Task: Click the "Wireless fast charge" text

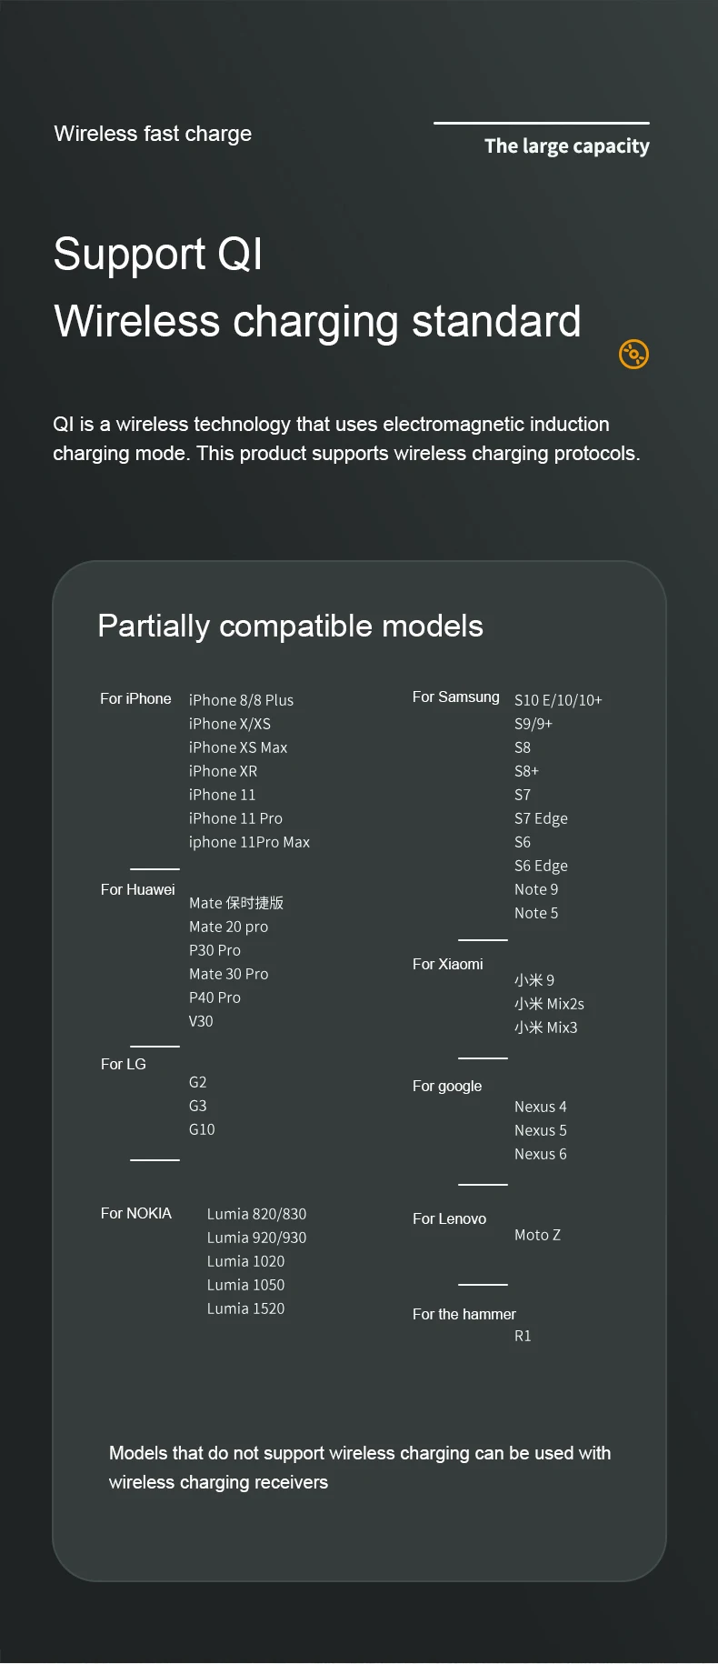Action: click(153, 134)
